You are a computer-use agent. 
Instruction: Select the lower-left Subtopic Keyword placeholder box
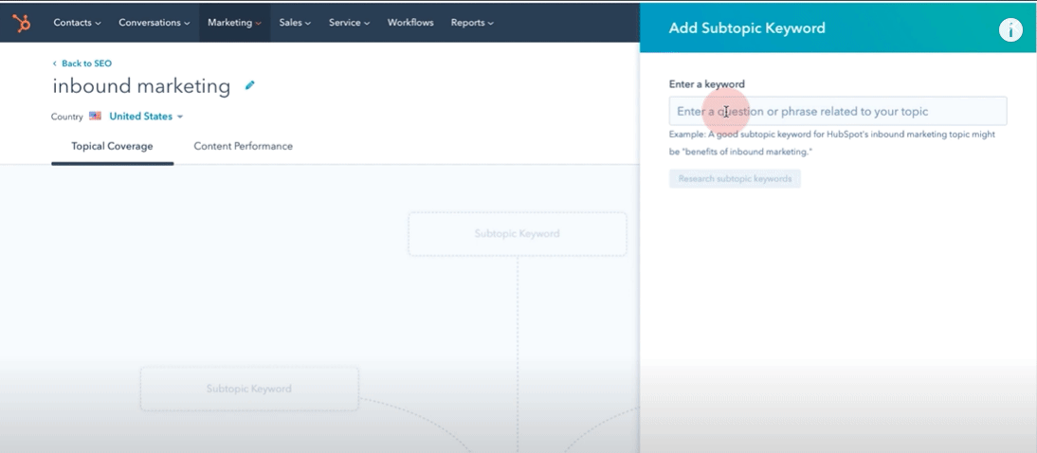[248, 389]
